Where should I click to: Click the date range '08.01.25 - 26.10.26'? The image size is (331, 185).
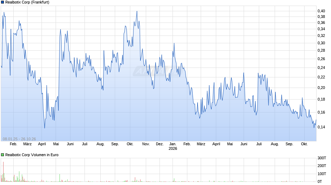19,139
